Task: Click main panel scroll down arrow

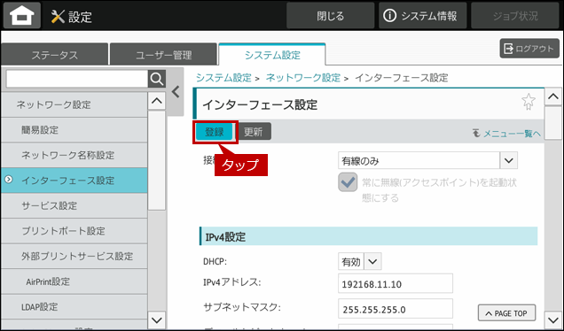Action: coord(552,319)
